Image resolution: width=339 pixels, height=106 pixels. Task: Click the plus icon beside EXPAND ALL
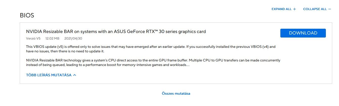point(295,9)
